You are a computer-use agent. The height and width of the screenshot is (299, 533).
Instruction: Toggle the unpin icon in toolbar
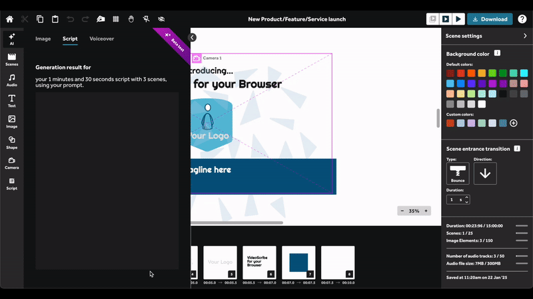pyautogui.click(x=146, y=19)
